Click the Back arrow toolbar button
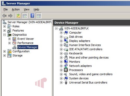Image resolution: width=130 pixels, height=96 pixels. pos(4,16)
